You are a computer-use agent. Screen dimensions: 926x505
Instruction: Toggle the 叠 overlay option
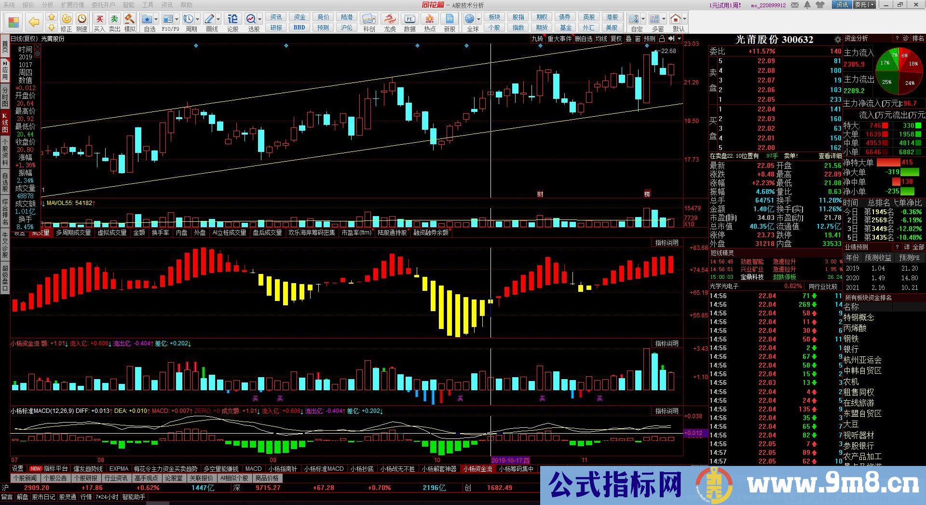[x=628, y=39]
